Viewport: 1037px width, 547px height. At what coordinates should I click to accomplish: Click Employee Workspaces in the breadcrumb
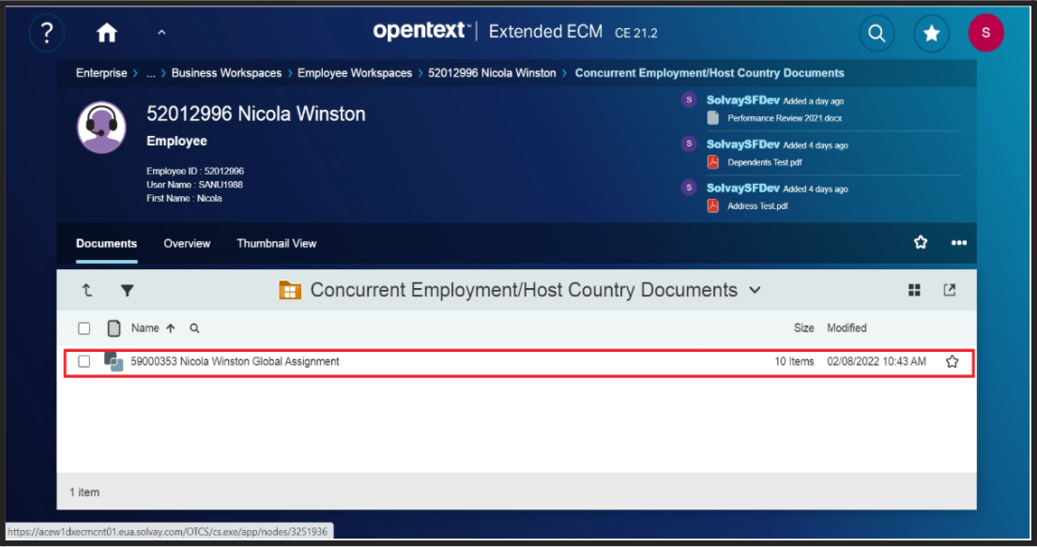pos(355,73)
